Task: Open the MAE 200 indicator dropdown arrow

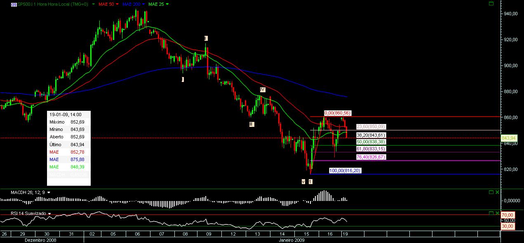Action: pyautogui.click(x=143, y=4)
